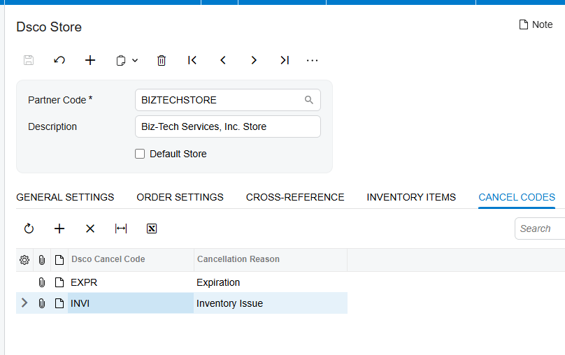Add a new cancel code row
The width and height of the screenshot is (565, 355).
pyautogui.click(x=59, y=229)
